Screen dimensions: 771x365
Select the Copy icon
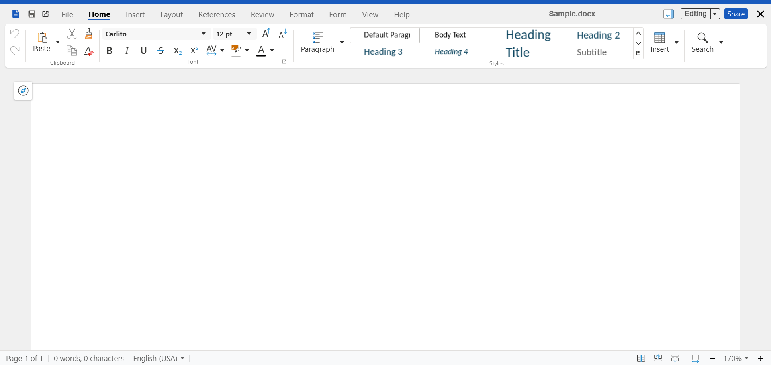72,51
